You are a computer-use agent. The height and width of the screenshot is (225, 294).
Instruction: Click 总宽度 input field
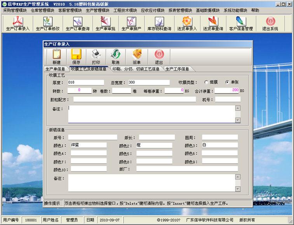(149, 82)
